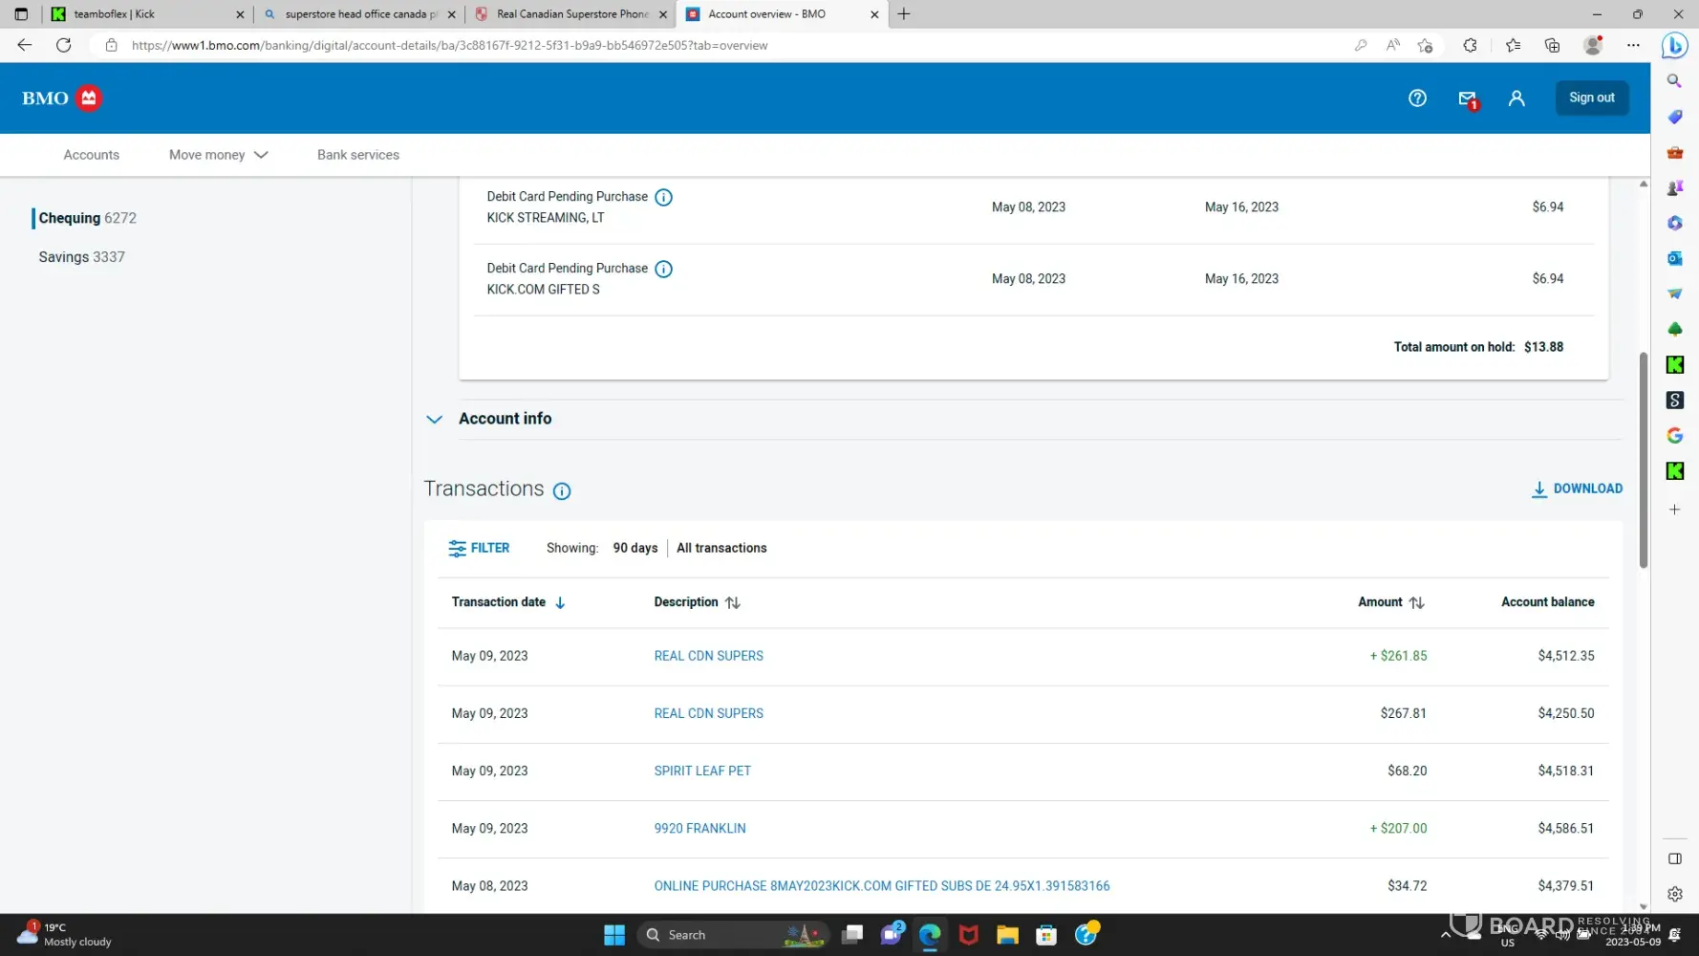The height and width of the screenshot is (956, 1699).
Task: Open the user profile icon
Action: (1516, 98)
